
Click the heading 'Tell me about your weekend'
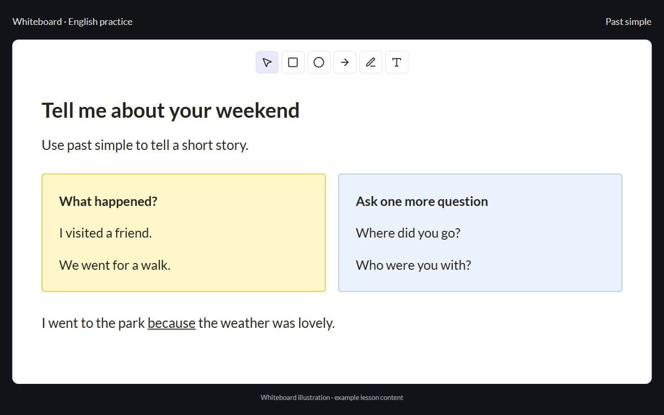(x=171, y=110)
